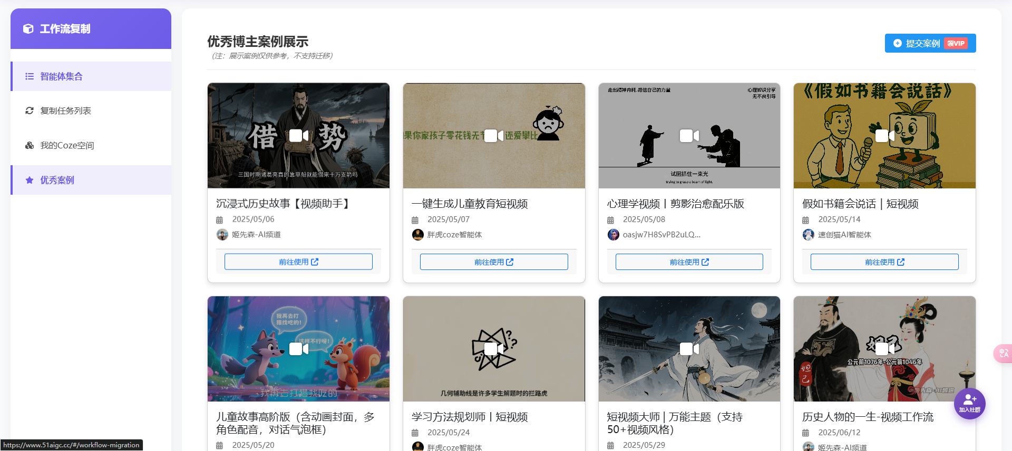Play the 历史人物的一生 video icon
This screenshot has height=451, width=1012.
[x=885, y=348]
